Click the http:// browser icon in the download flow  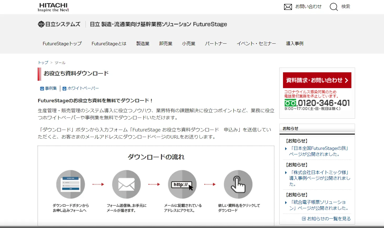[182, 184]
